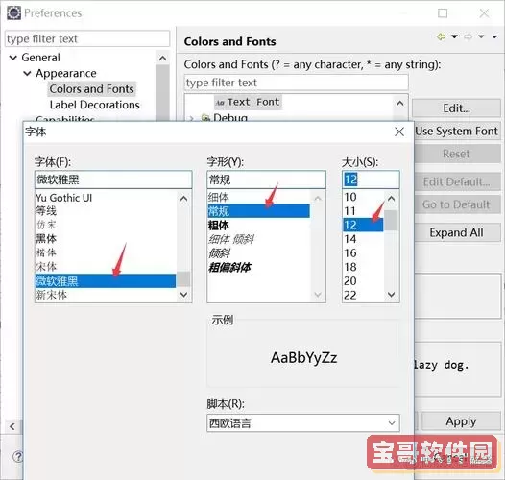Open the forward history dropdown arrow

pyautogui.click(x=481, y=36)
